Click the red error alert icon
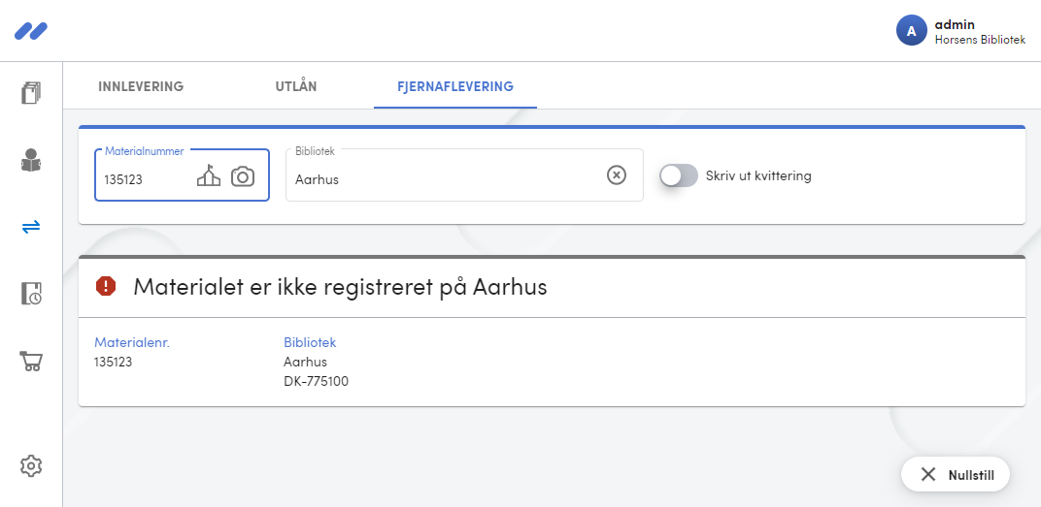 pos(106,286)
